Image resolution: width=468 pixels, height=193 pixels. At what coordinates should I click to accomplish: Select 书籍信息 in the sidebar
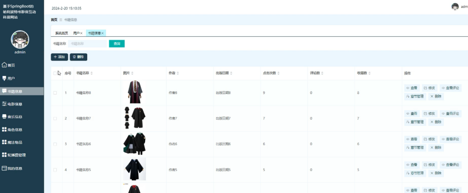pos(22,91)
